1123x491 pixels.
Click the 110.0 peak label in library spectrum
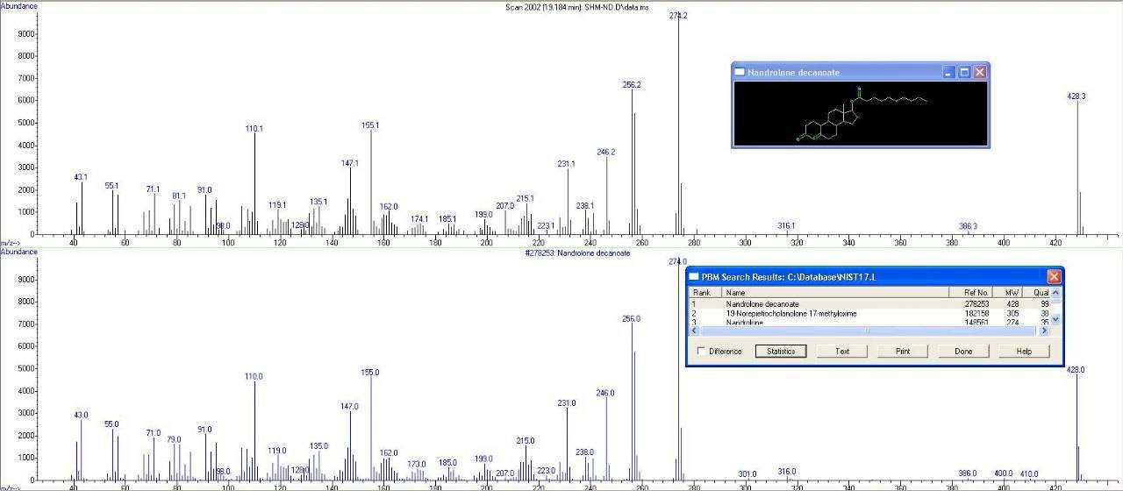(254, 376)
